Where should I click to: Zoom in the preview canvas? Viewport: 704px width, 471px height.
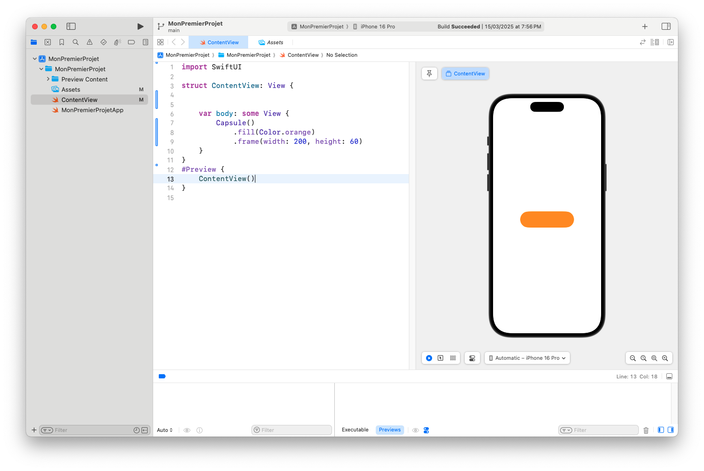pos(665,358)
